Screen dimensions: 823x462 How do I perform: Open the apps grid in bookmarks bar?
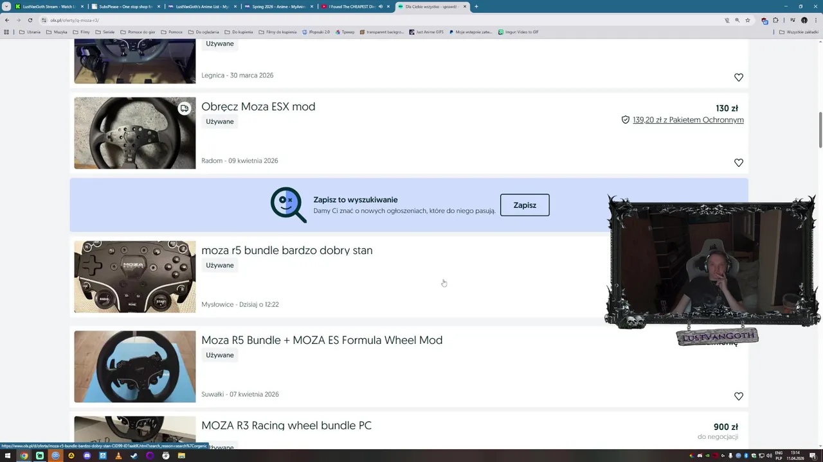tap(6, 32)
